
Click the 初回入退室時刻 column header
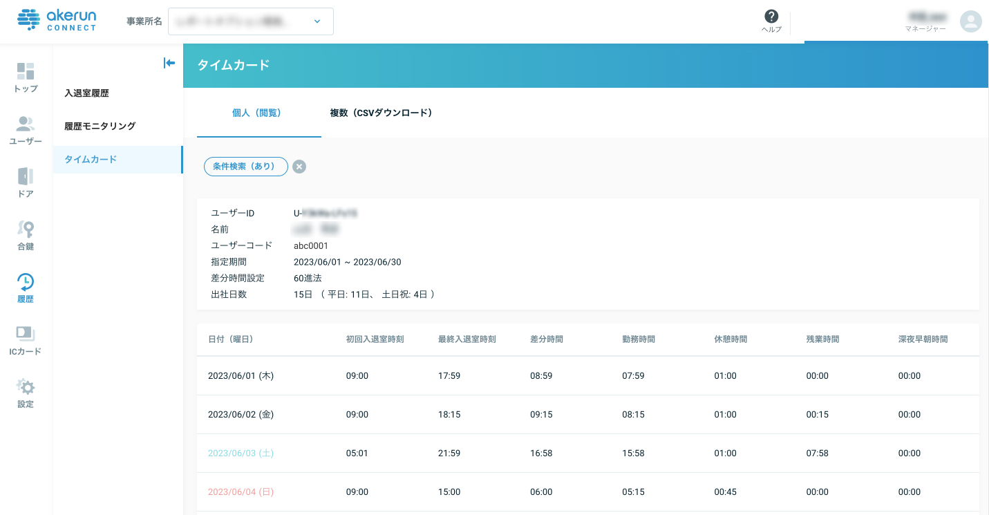click(x=375, y=339)
